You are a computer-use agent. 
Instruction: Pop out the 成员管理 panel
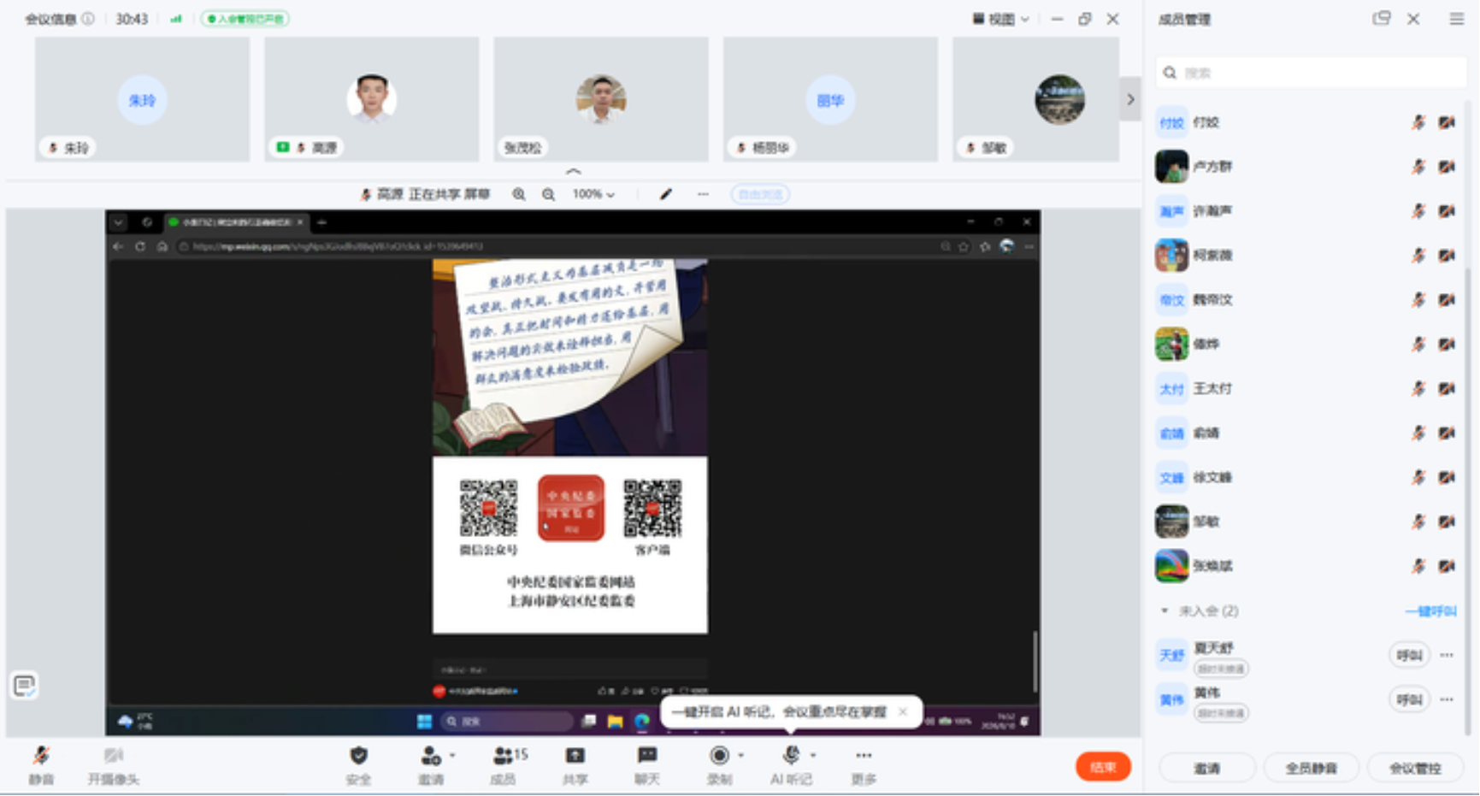pyautogui.click(x=1381, y=19)
